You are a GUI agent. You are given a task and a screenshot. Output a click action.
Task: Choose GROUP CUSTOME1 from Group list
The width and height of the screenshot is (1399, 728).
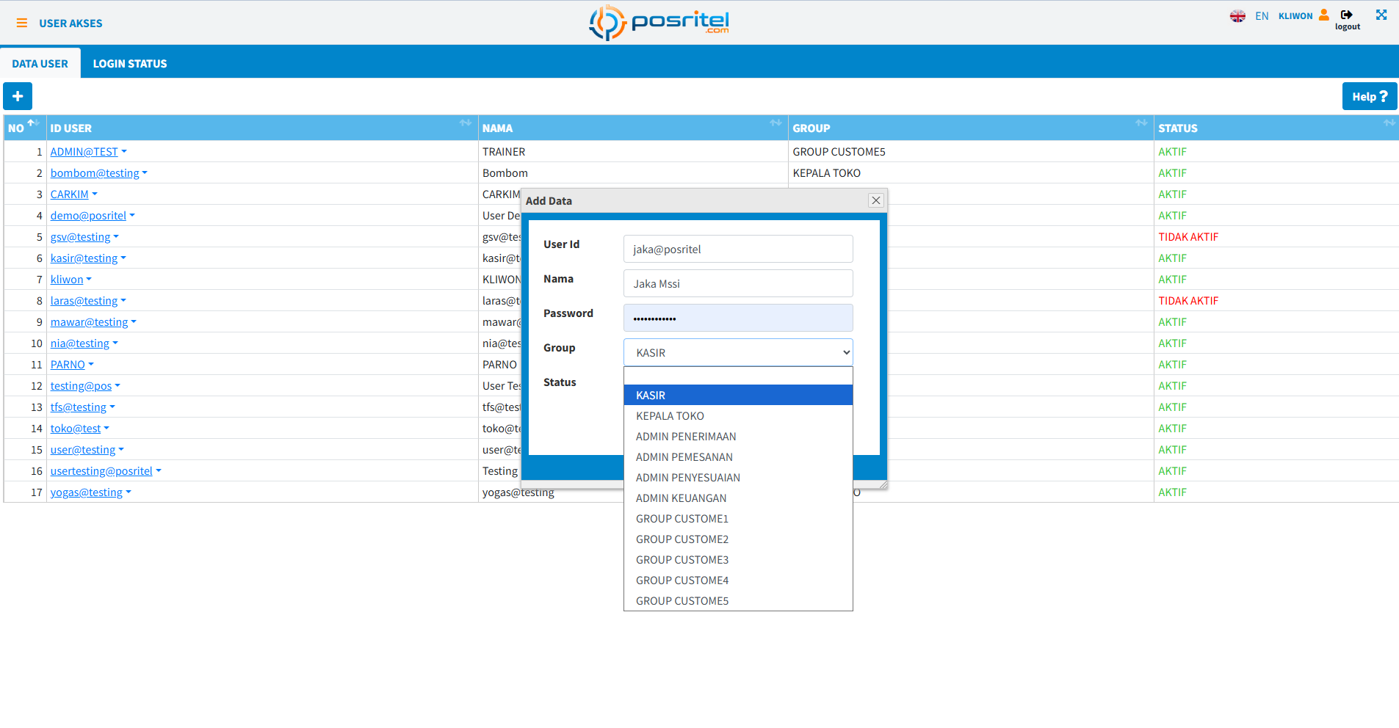[x=738, y=518]
